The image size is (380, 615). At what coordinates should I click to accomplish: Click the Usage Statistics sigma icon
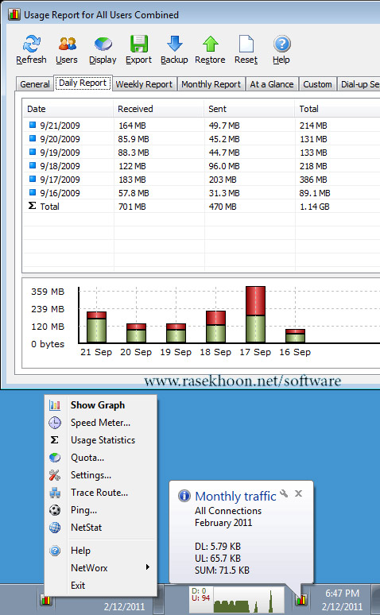click(x=55, y=440)
